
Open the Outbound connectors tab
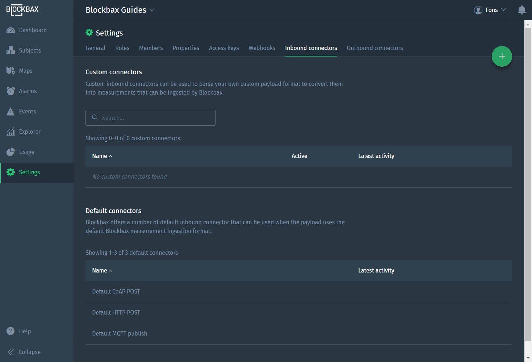pyautogui.click(x=374, y=48)
